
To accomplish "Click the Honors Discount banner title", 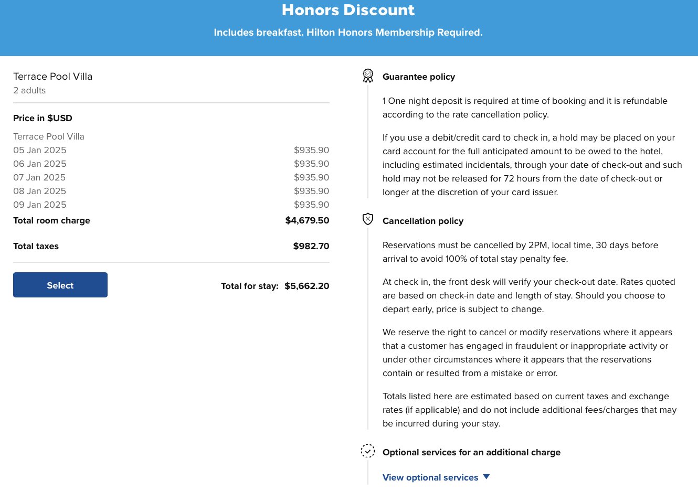I will [348, 10].
